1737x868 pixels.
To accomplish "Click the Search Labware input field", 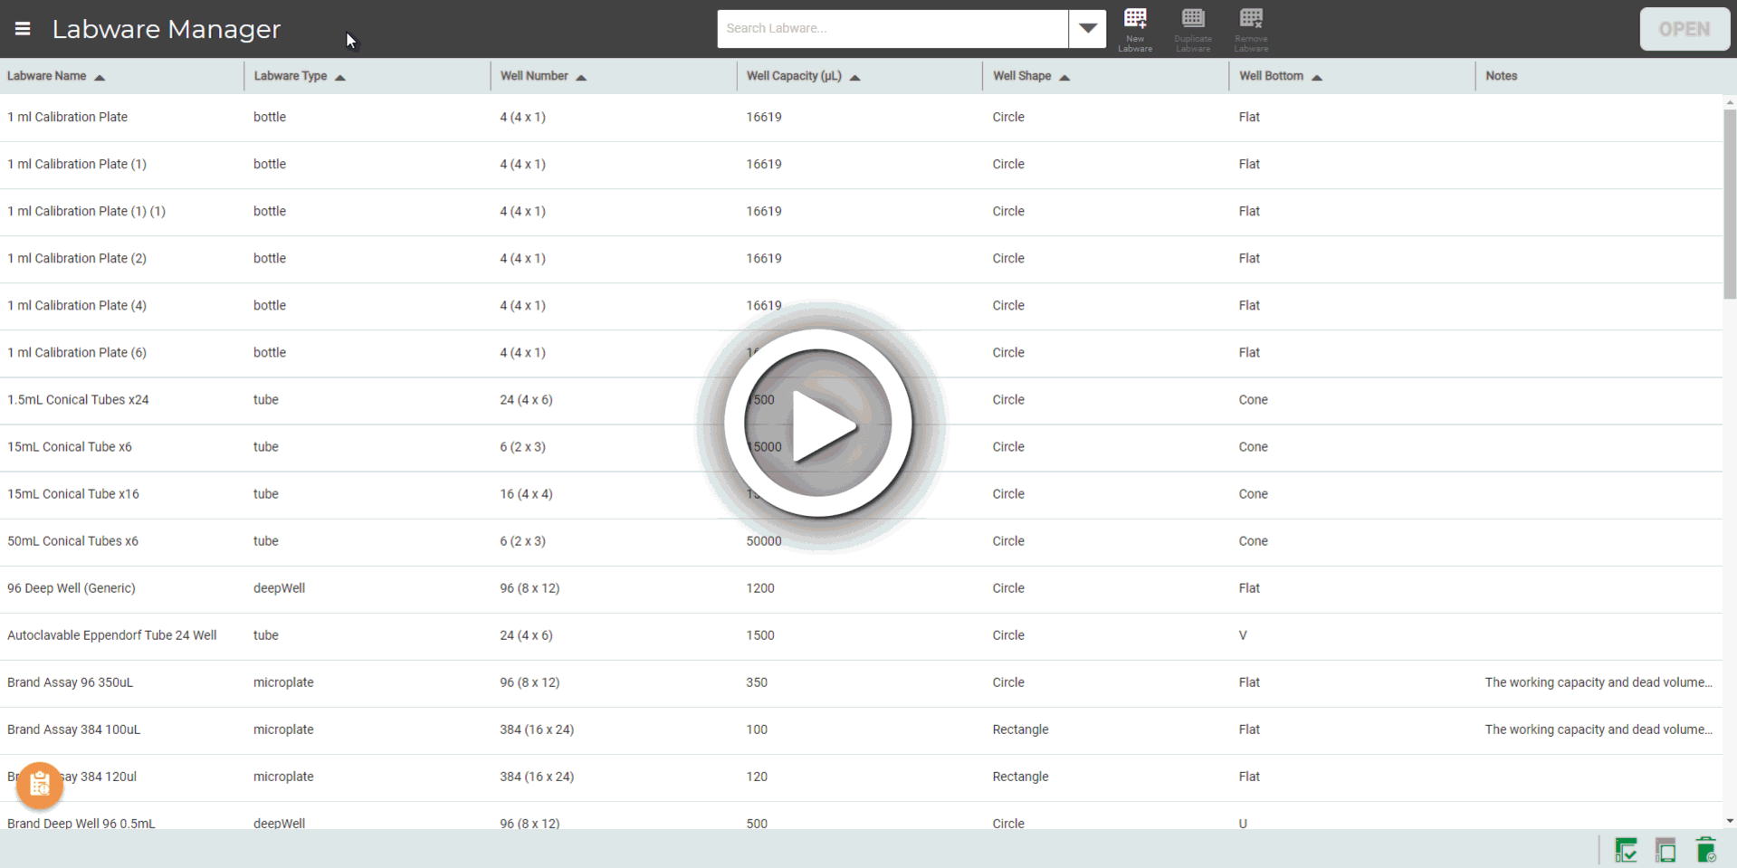I will (892, 29).
